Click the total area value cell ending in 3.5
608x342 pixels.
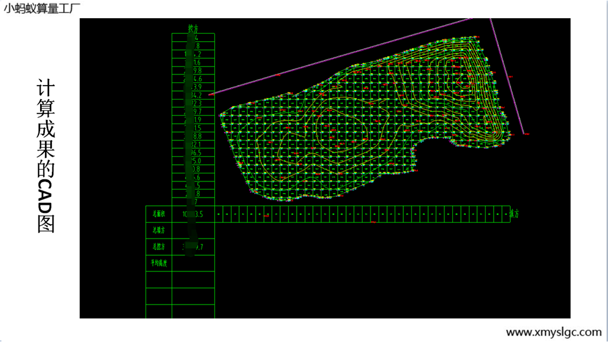[193, 214]
